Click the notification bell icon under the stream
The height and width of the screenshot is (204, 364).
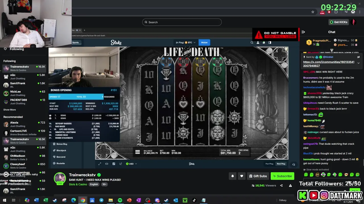pyautogui.click(x=233, y=176)
